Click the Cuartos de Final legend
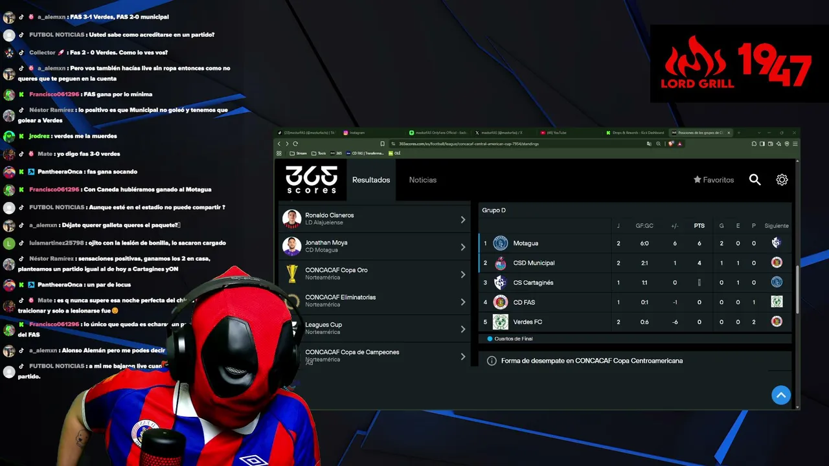Image resolution: width=829 pixels, height=466 pixels. 510,338
